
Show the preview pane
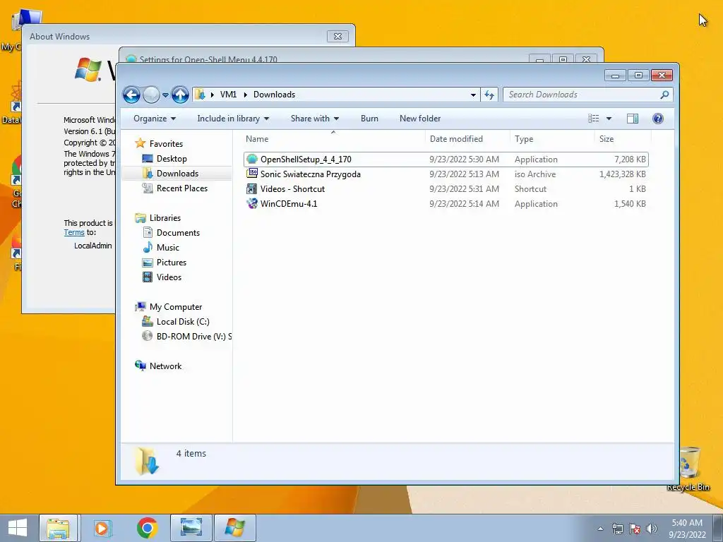coord(633,119)
